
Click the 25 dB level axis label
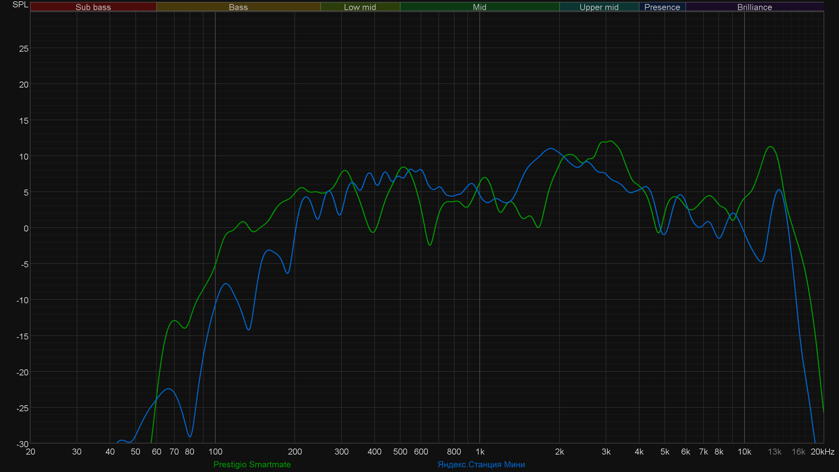pyautogui.click(x=23, y=49)
